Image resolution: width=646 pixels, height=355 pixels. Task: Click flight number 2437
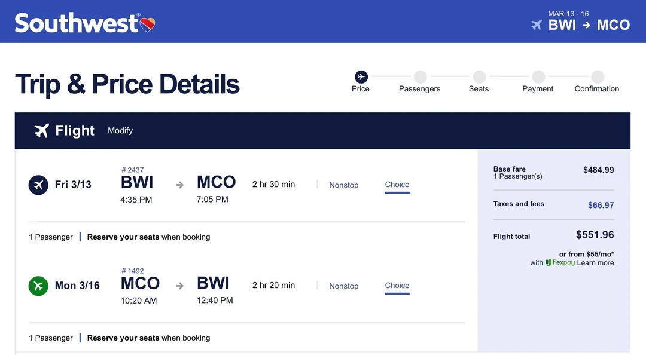click(x=133, y=170)
